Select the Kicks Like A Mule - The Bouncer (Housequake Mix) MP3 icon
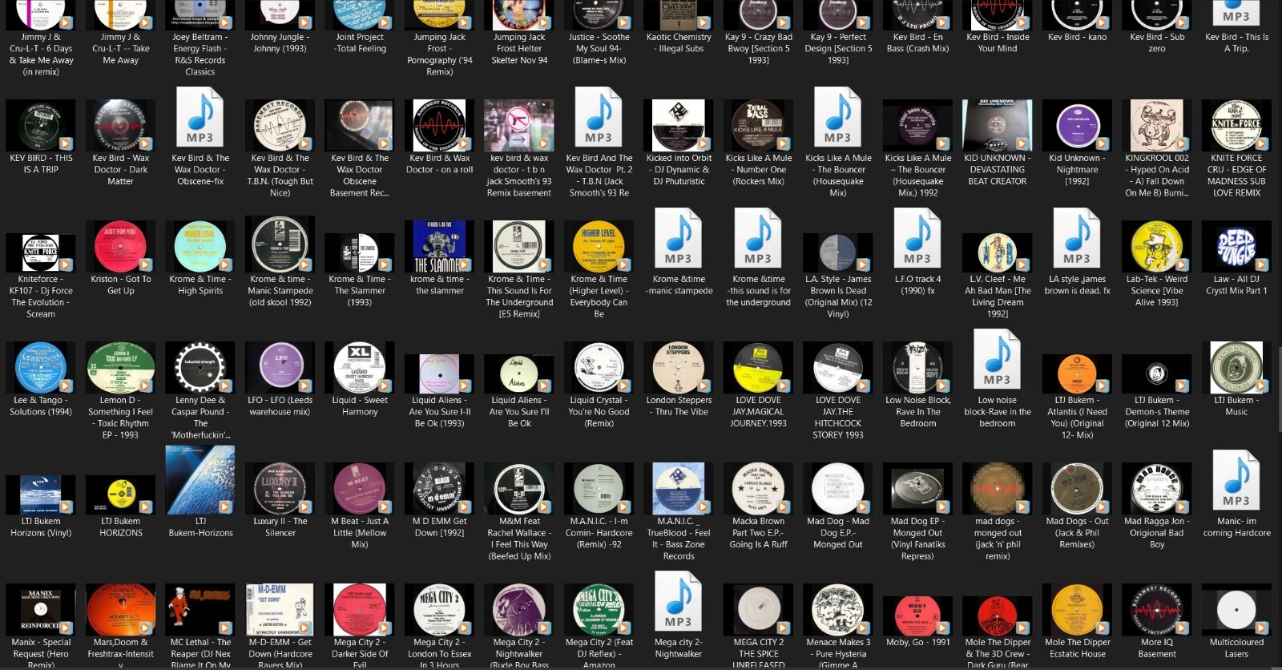Viewport: 1282px width, 670px height. click(x=838, y=119)
